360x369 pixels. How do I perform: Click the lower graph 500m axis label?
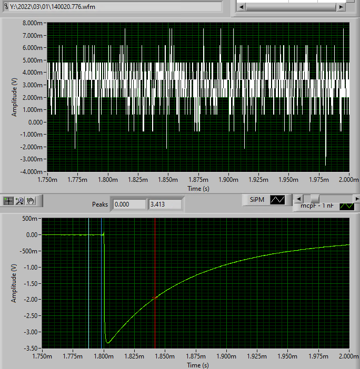[x=30, y=219]
